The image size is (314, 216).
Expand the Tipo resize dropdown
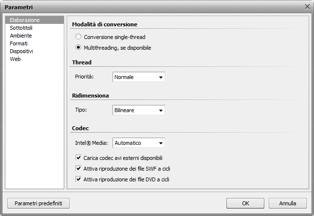139,110
